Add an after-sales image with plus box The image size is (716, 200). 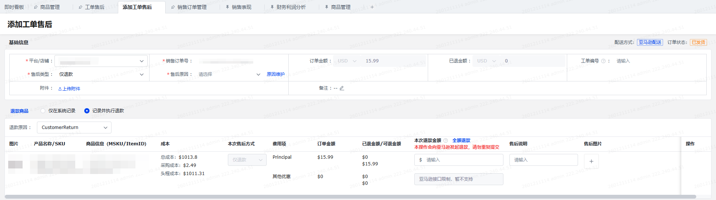click(x=591, y=161)
